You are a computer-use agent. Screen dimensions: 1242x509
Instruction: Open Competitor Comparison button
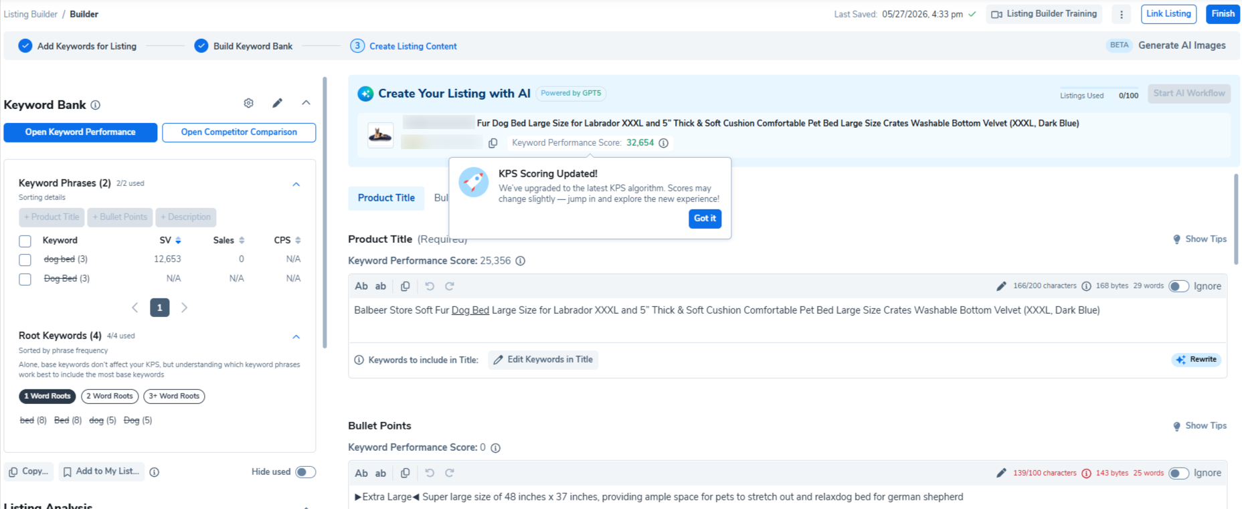pos(239,132)
